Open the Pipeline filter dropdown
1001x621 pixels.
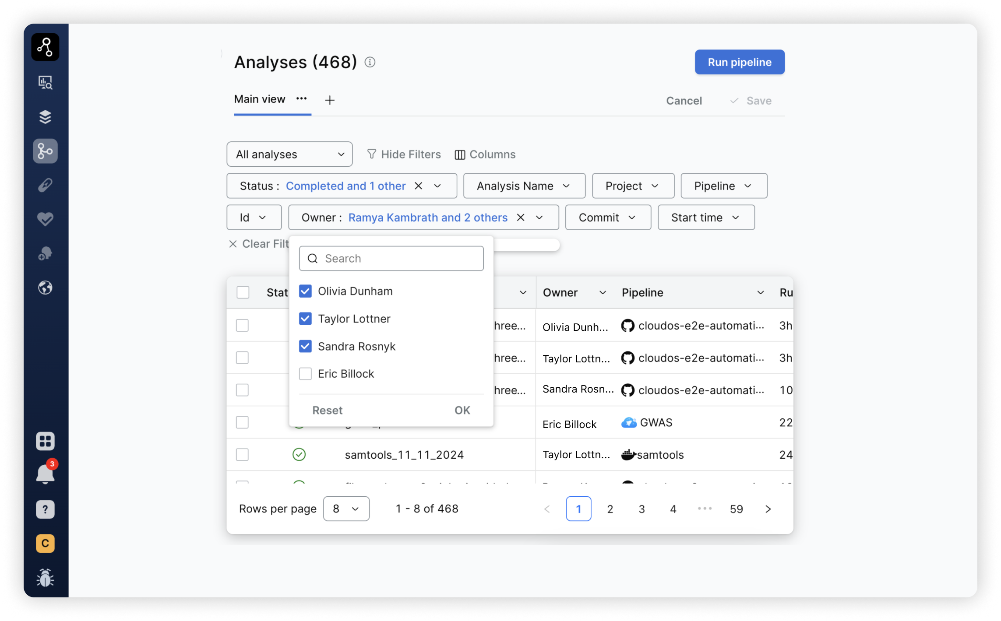tap(724, 186)
